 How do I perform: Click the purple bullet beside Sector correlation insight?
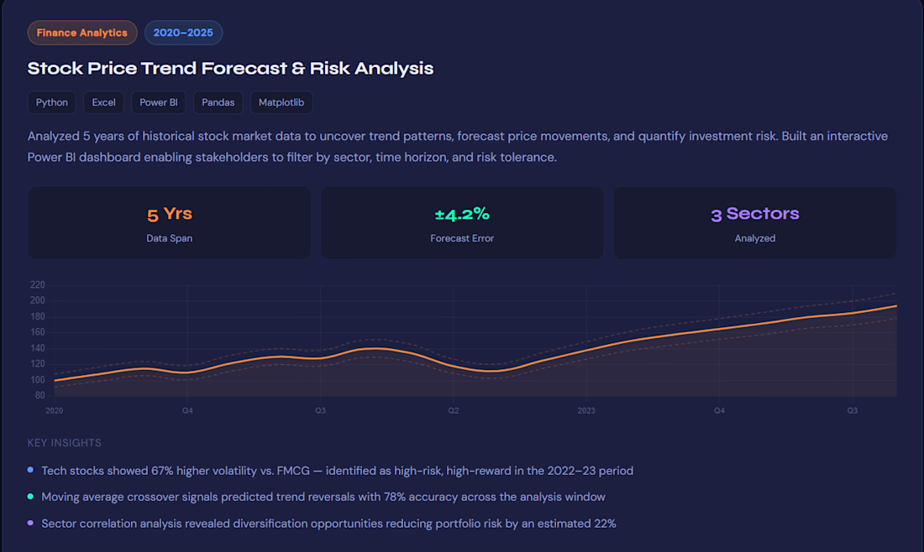tap(30, 523)
